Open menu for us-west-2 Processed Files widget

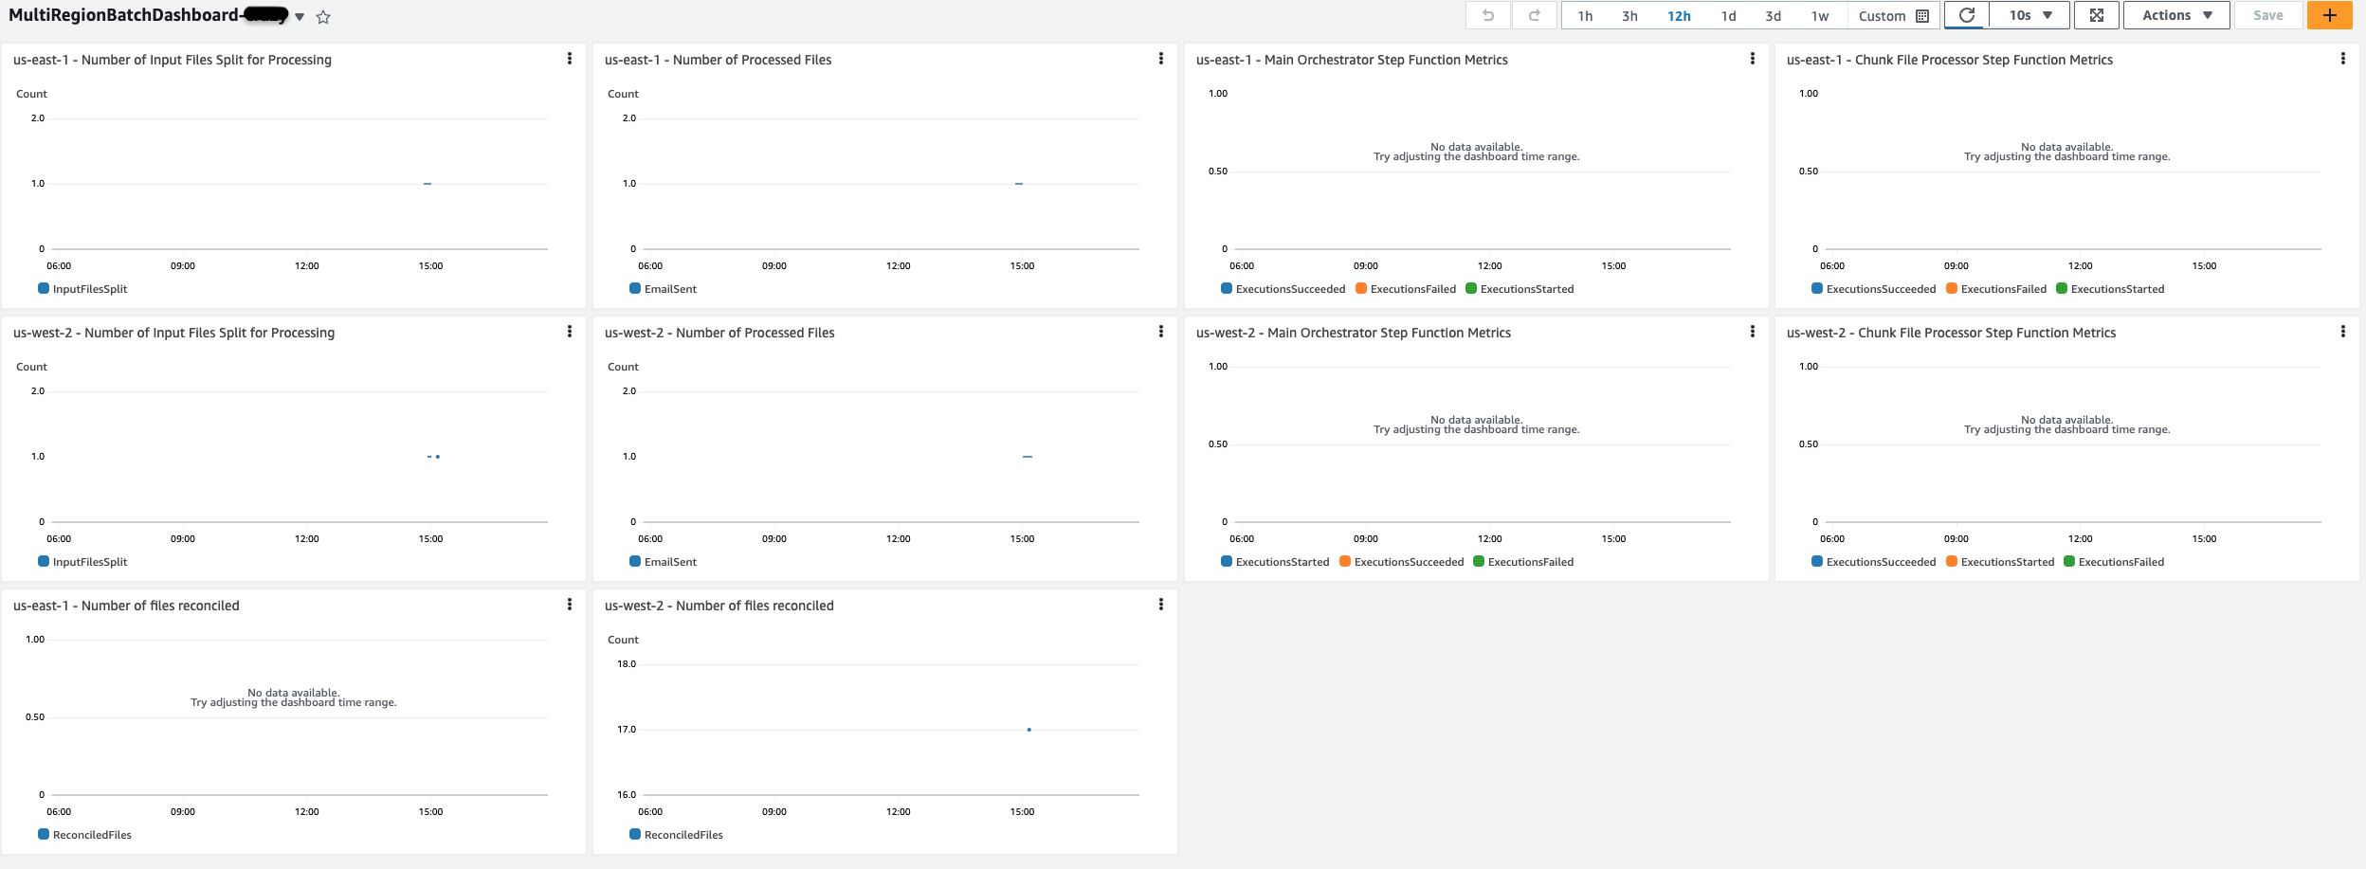[x=1161, y=332]
